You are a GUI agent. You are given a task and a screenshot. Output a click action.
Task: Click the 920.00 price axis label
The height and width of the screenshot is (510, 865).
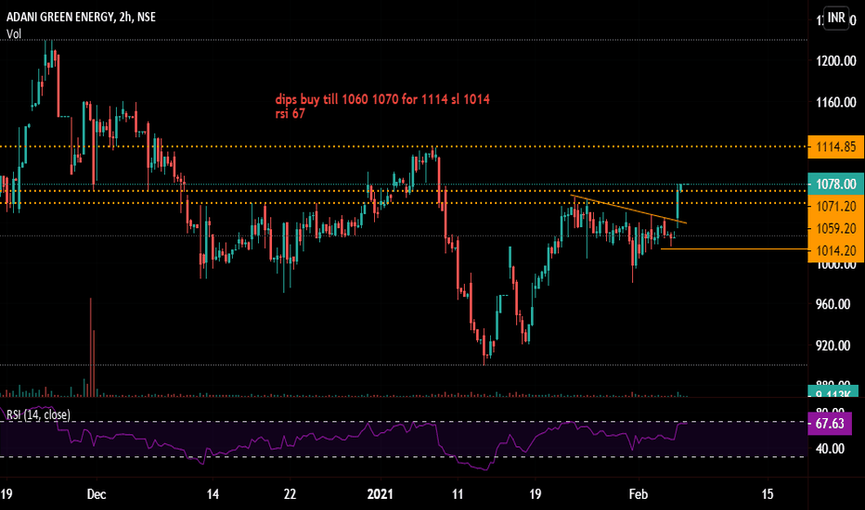833,346
